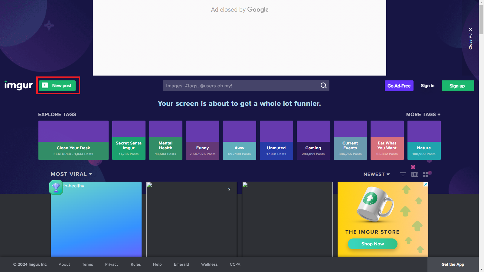The height and width of the screenshot is (272, 484).
Task: Switch to the filmstrip view icon
Action: [x=415, y=174]
